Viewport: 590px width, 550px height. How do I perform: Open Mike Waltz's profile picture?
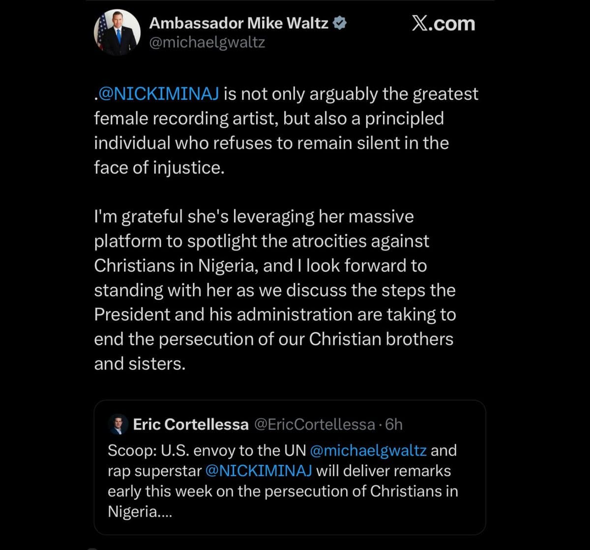(x=118, y=32)
